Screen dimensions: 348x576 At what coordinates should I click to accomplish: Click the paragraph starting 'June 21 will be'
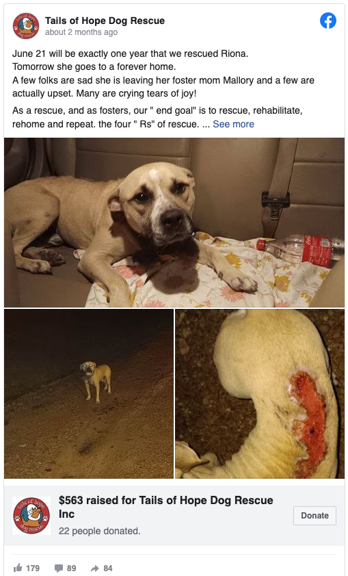[x=163, y=73]
